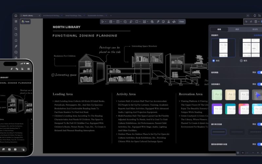Open the Tools dropdown button
The image size is (262, 164).
tap(26, 22)
